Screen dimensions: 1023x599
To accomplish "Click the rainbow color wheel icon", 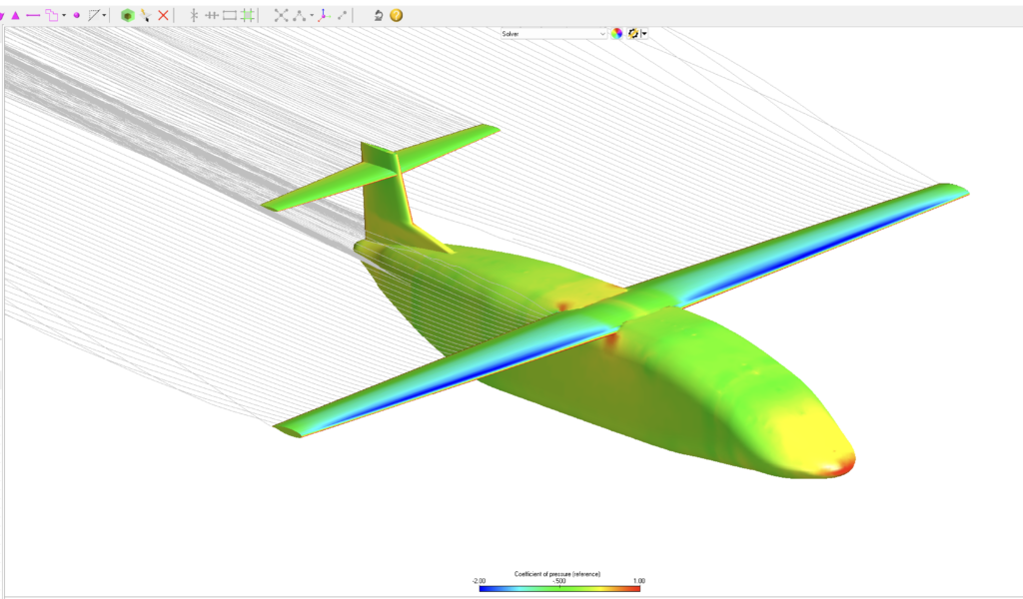I will (616, 33).
